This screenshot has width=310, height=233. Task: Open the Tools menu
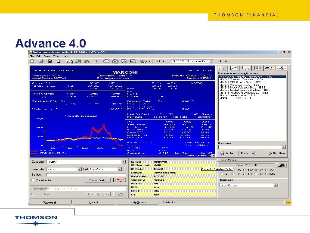point(56,57)
